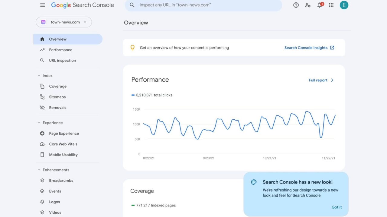Click the palette icon in new look notice
The image size is (387, 217).
pyautogui.click(x=254, y=182)
